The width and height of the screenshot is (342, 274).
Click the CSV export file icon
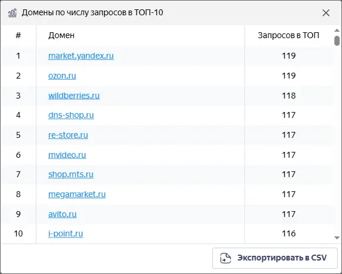pyautogui.click(x=226, y=258)
